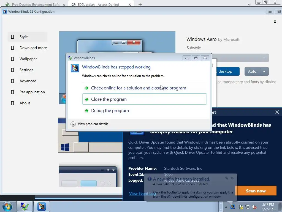282x212 pixels.
Task: Click the small icon at top-right of configuration
Action: tap(275, 22)
